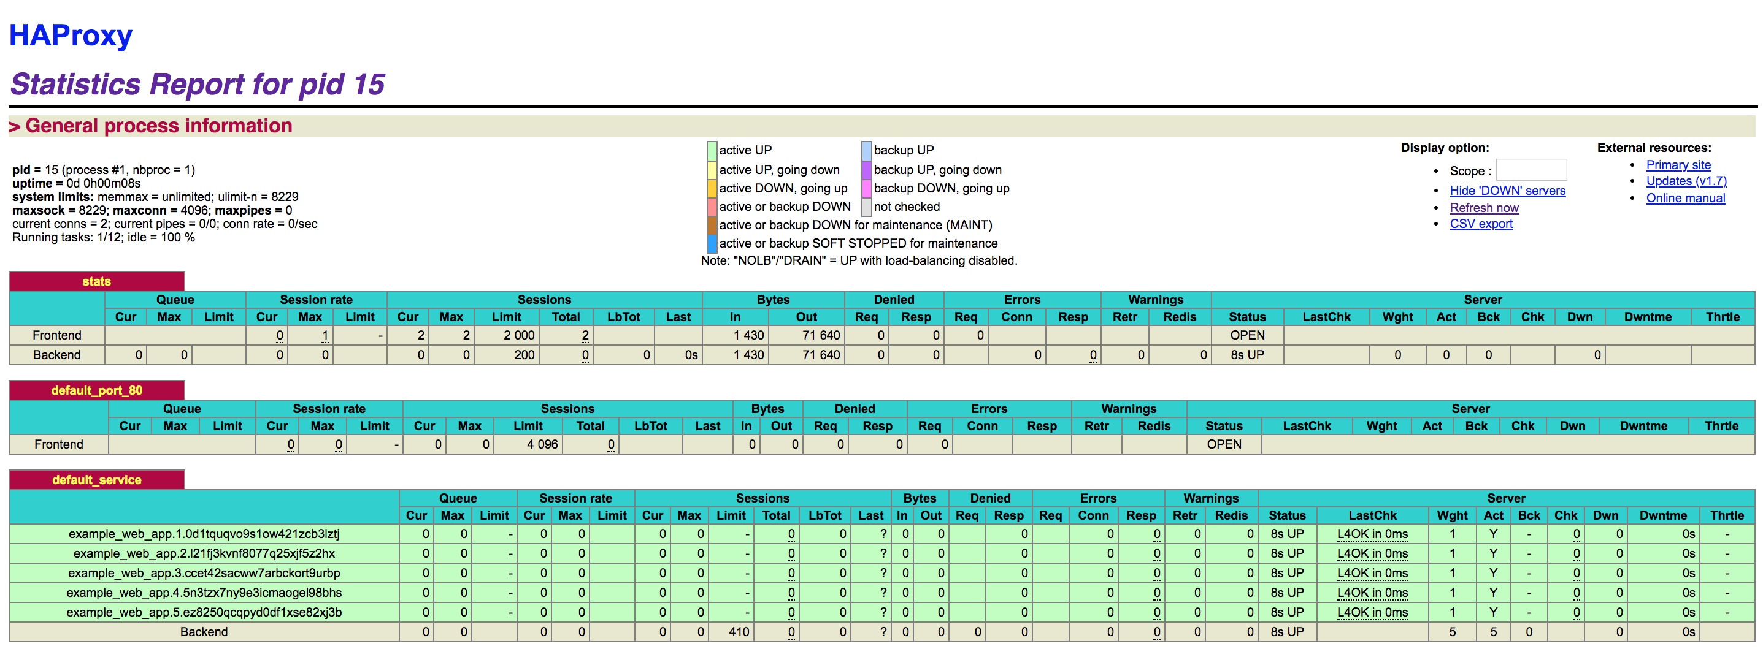Click server row example_web_app.5.ez8250qcqpyd0df1xse82xj3b
The image size is (1763, 657).
tap(882, 612)
